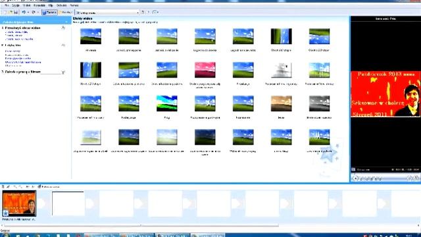421x237 pixels.
Task: Click the 'Pokaż oś czasu' button
Action: [49, 186]
